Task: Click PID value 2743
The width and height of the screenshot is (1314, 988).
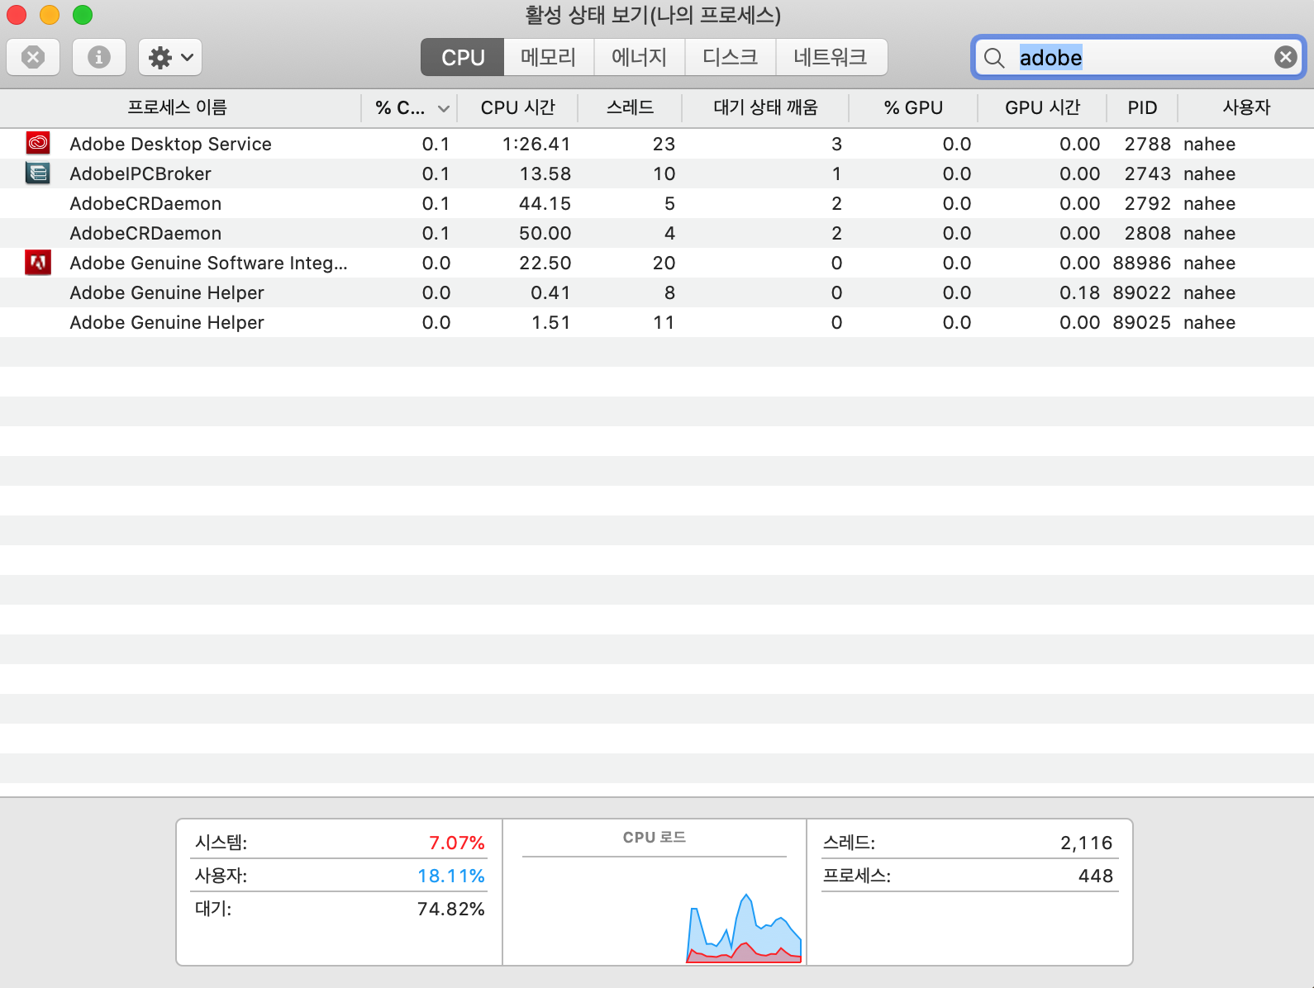Action: pos(1148,173)
